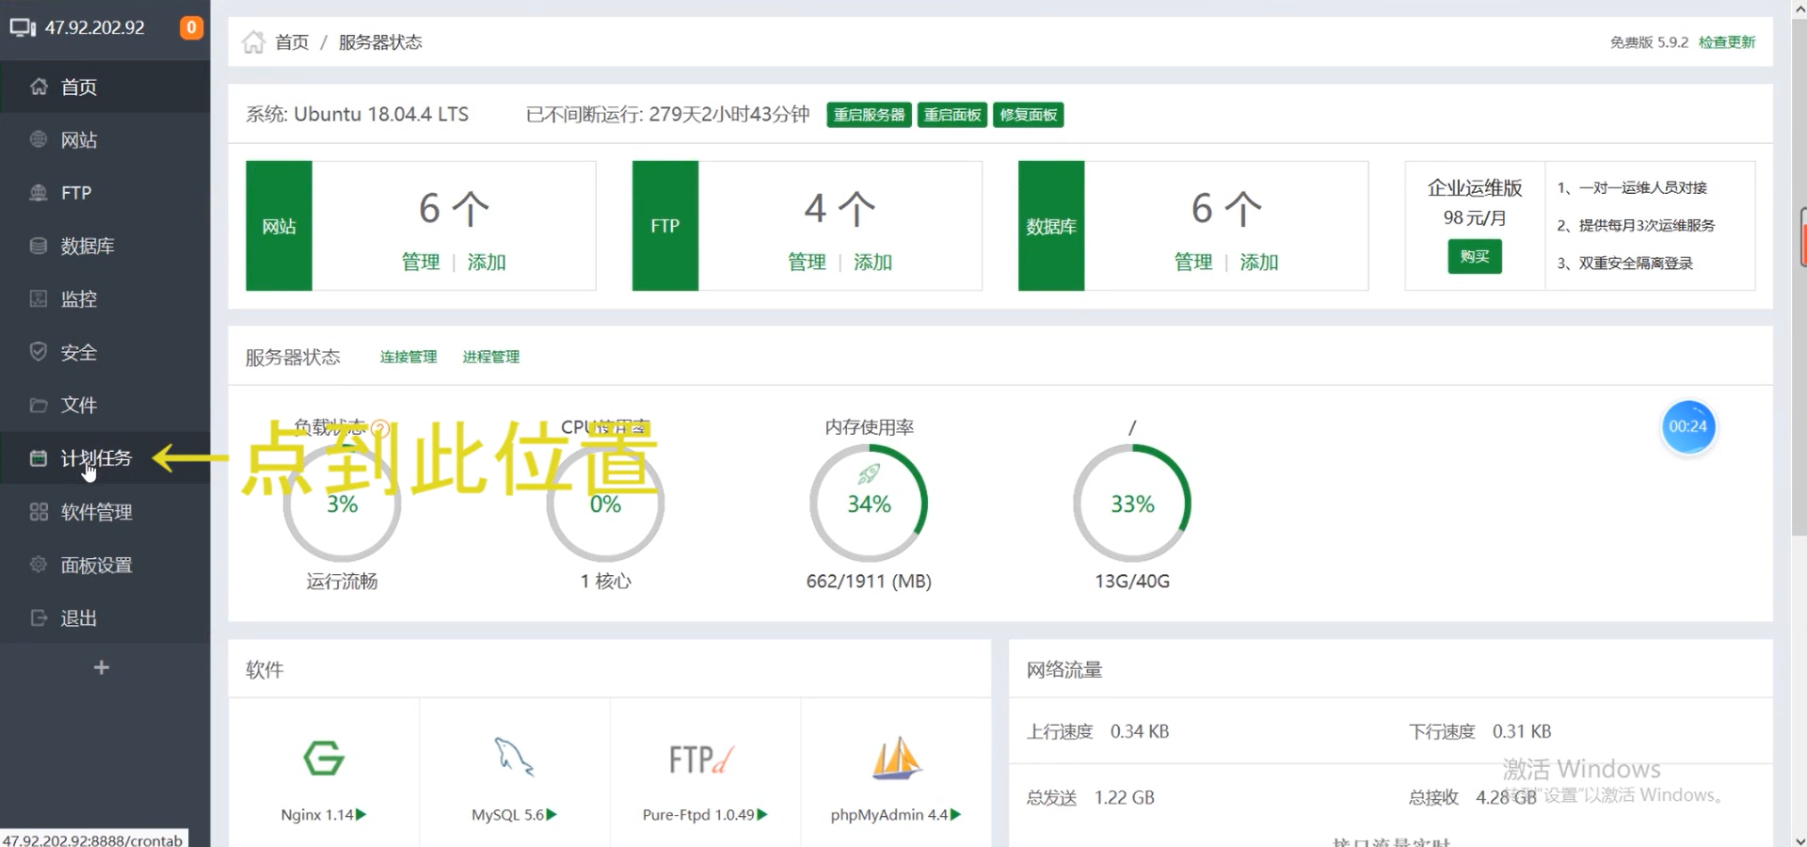Screen dimensions: 1807x847
Task: Select 监控 in the sidebar
Action: coord(104,299)
